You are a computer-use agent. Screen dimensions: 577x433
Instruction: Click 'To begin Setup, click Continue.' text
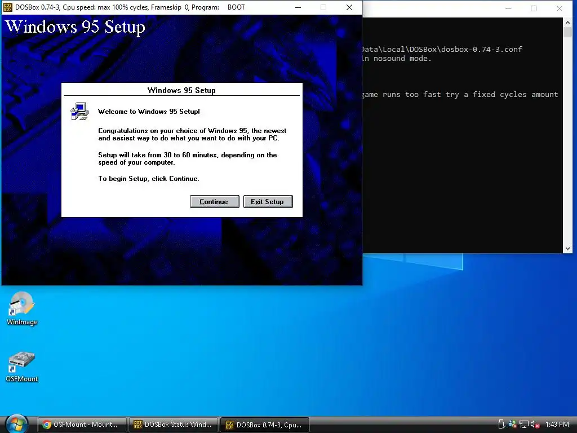pyautogui.click(x=149, y=179)
